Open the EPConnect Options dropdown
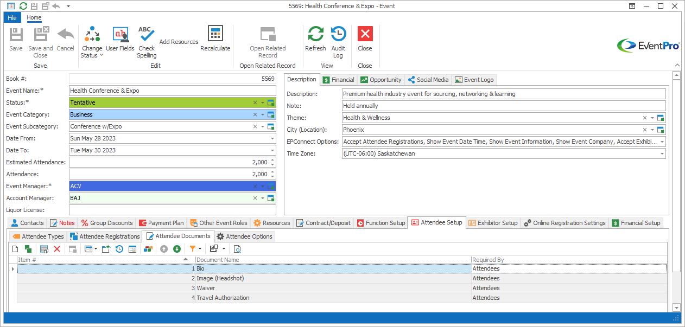Image resolution: width=685 pixels, height=327 pixels. point(662,142)
